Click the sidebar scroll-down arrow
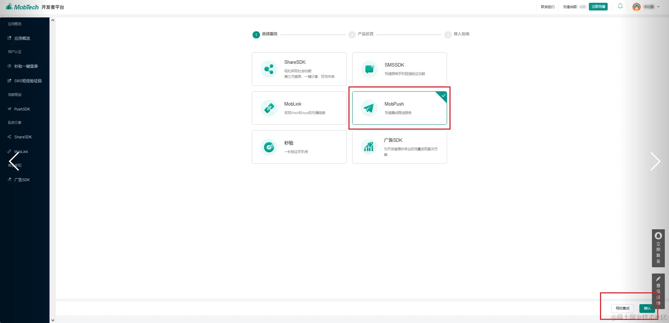669x323 pixels. (x=53, y=320)
